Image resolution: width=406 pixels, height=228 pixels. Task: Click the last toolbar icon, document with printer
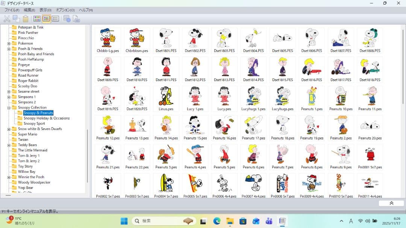(x=76, y=18)
